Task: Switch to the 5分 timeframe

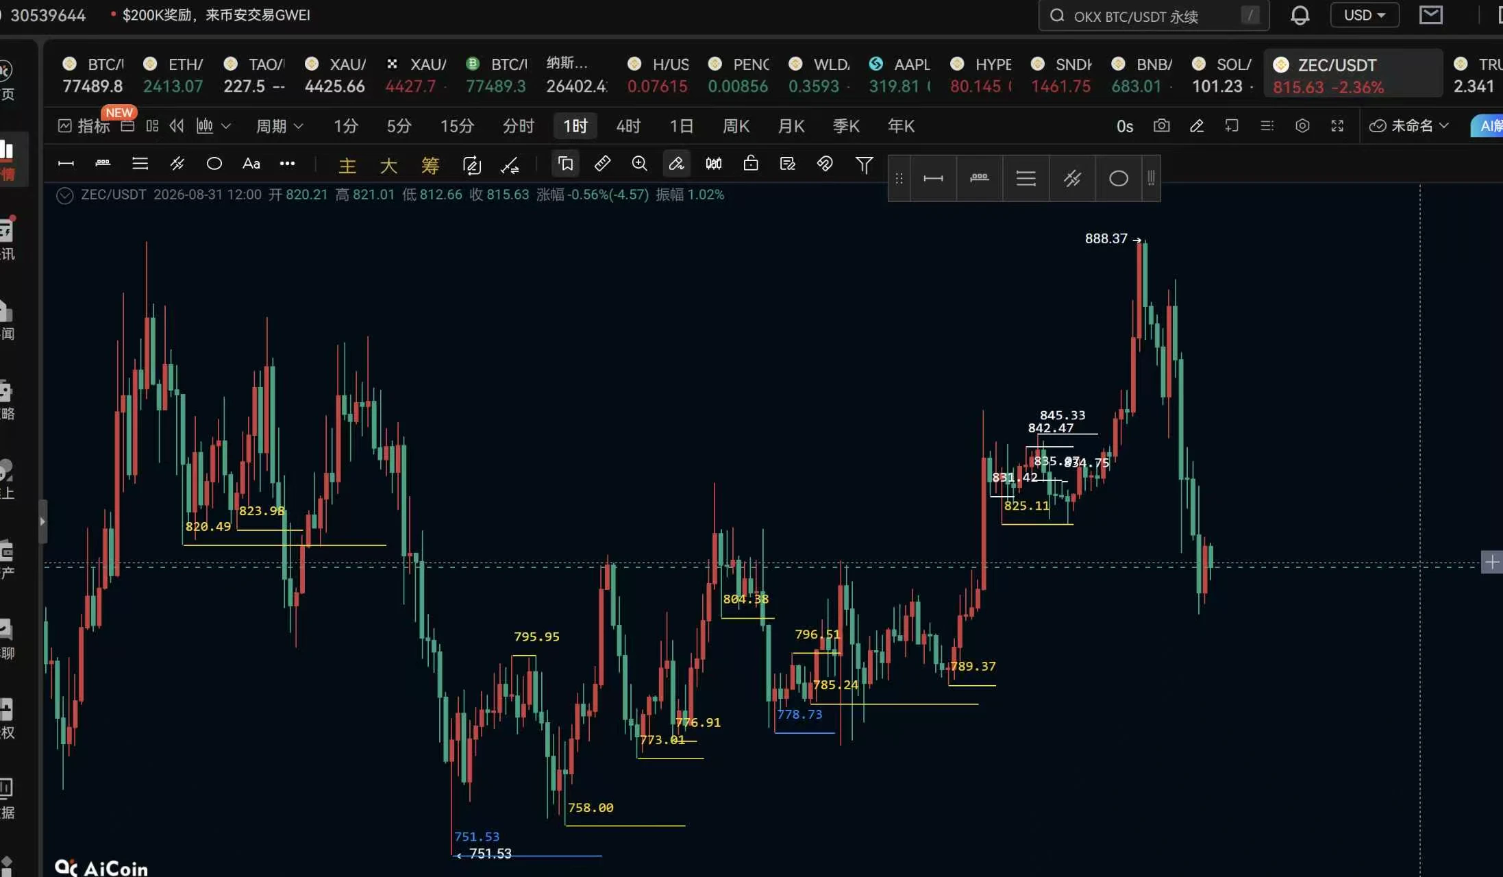Action: coord(399,126)
